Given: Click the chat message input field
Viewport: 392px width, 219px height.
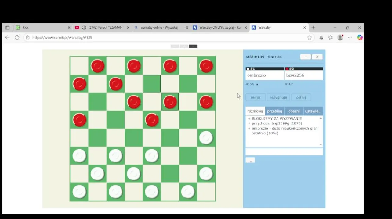Looking at the screenshot, I should 284,152.
